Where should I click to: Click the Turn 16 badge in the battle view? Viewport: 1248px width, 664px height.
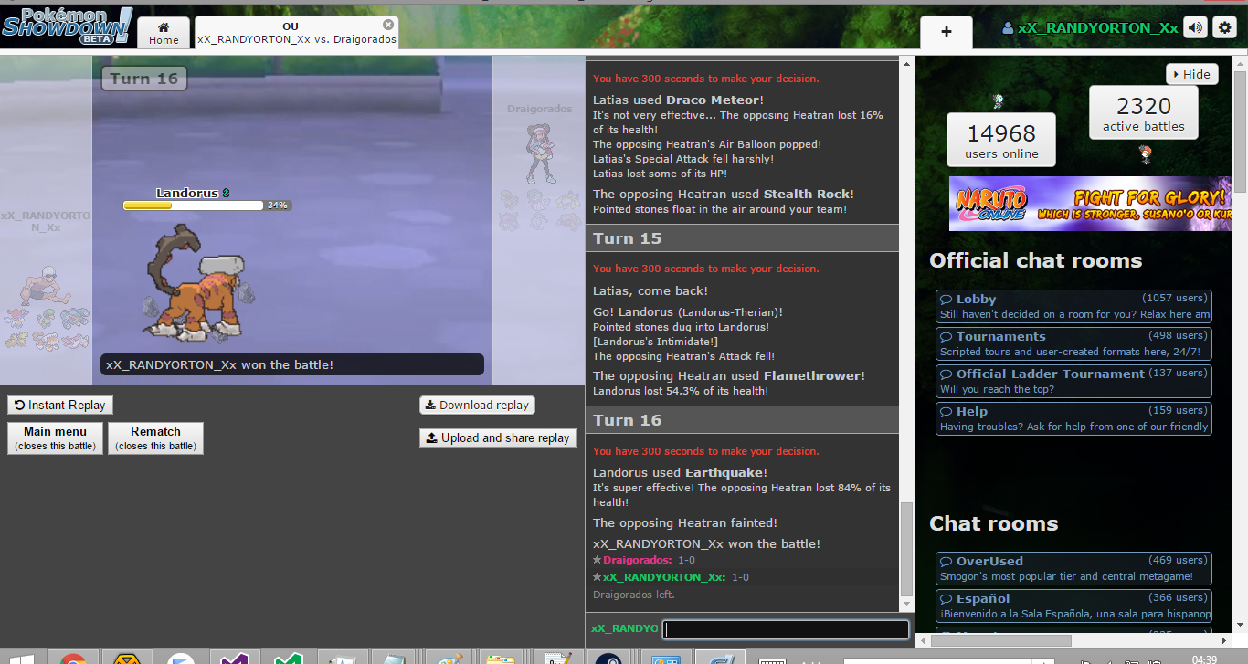click(x=144, y=79)
